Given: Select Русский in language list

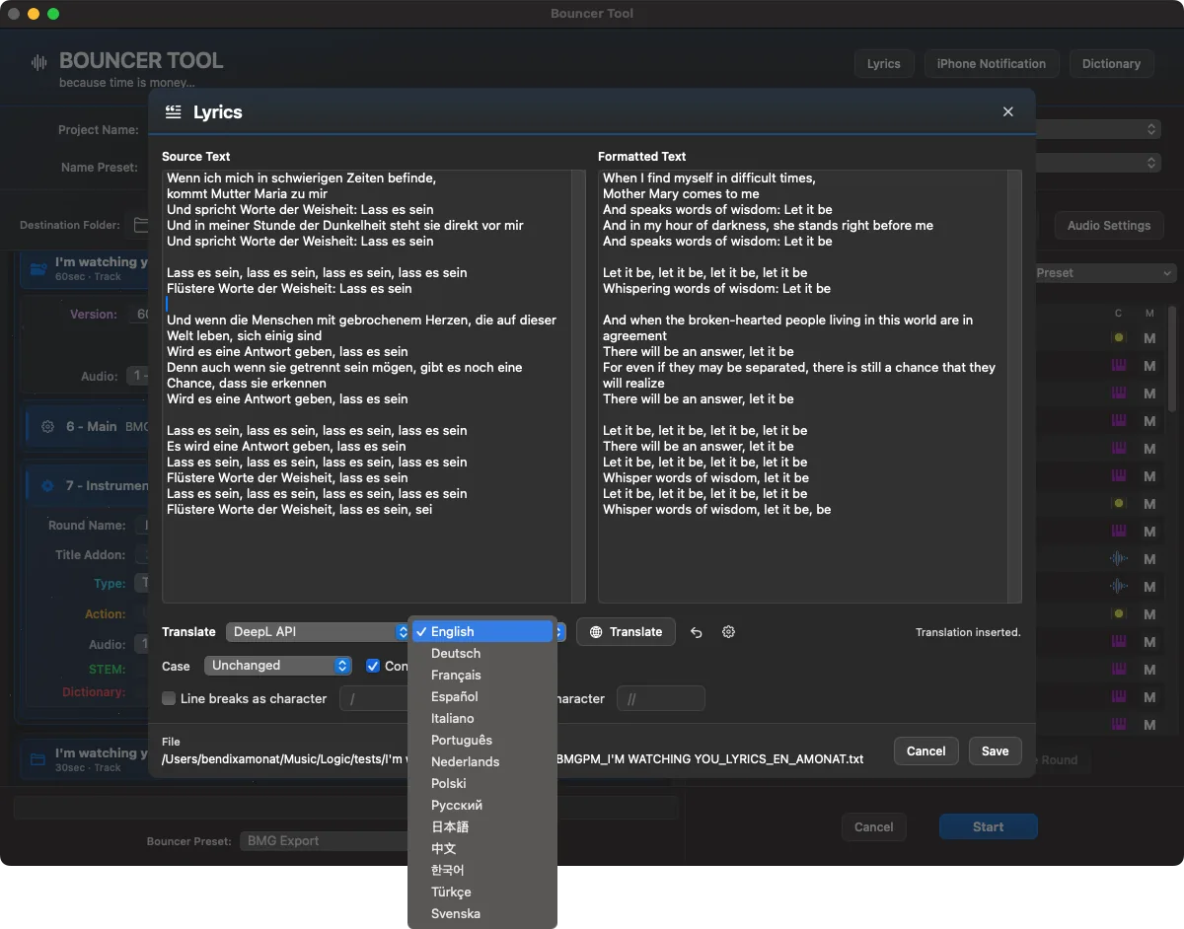Looking at the screenshot, I should pyautogui.click(x=483, y=806).
